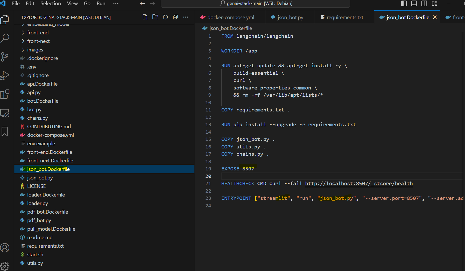The height and width of the screenshot is (271, 465).
Task: Refresh the Explorer file tree
Action: tap(165, 17)
